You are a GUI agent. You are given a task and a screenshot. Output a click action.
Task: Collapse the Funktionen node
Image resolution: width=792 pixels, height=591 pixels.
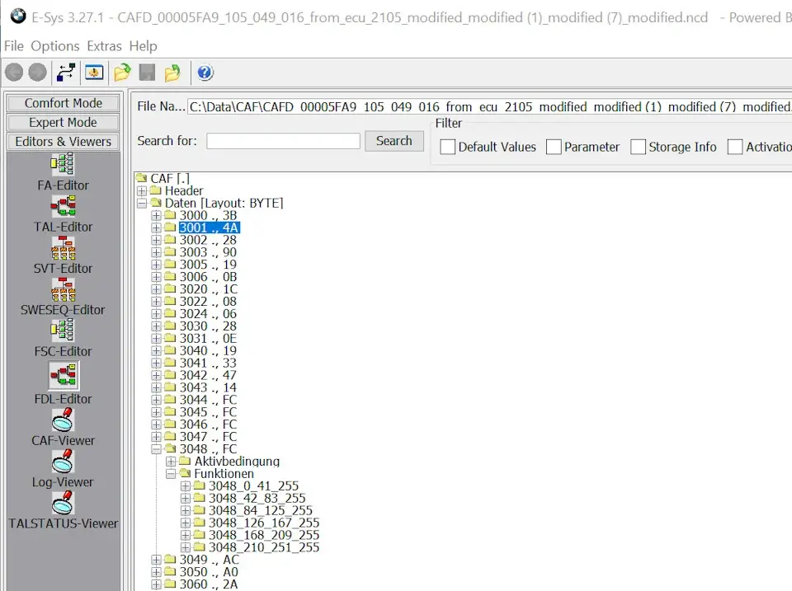point(172,473)
